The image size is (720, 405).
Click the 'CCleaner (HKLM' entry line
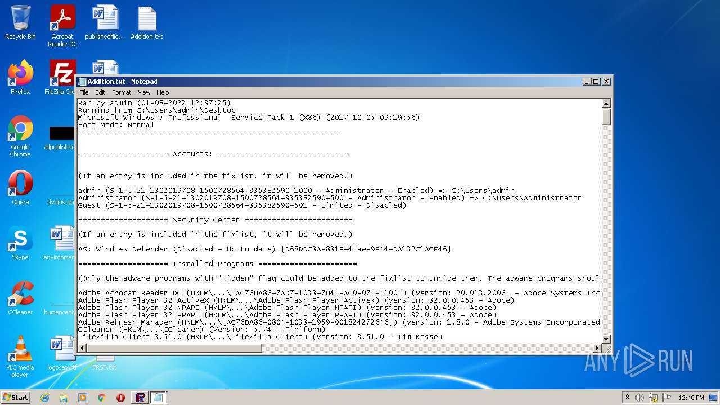click(201, 330)
